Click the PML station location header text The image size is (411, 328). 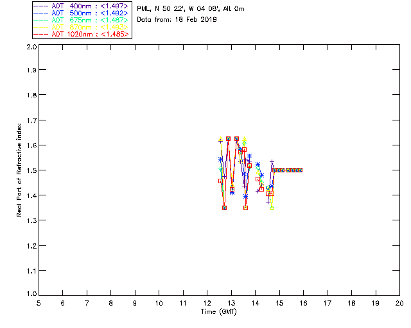point(191,9)
